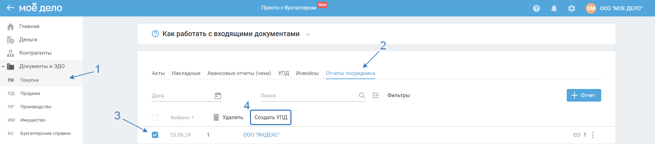Open the моё дело logo home link
This screenshot has width=655, height=144.
point(40,8)
